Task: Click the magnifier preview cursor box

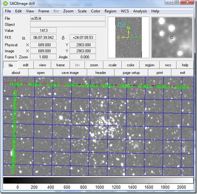Action: [172, 37]
